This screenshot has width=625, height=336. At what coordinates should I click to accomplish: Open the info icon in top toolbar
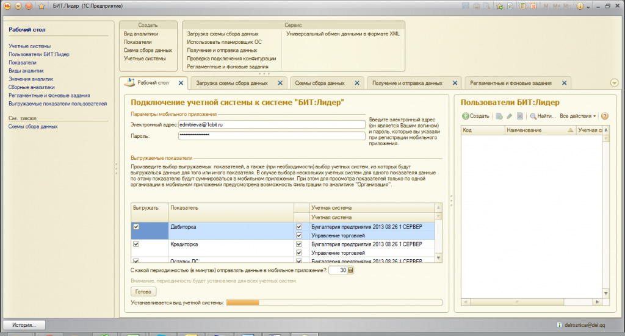(x=579, y=6)
